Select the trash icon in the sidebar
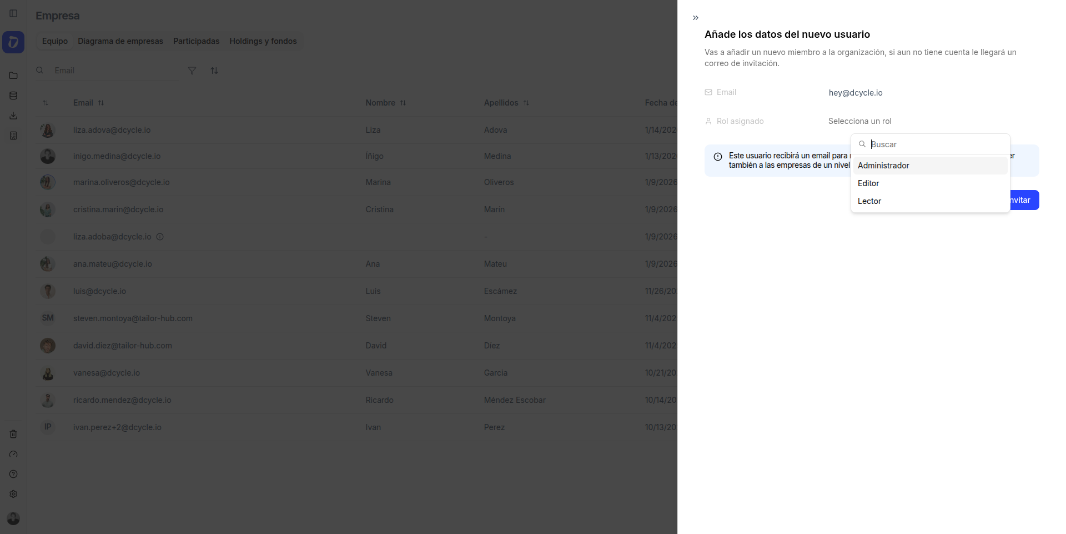 click(x=13, y=434)
